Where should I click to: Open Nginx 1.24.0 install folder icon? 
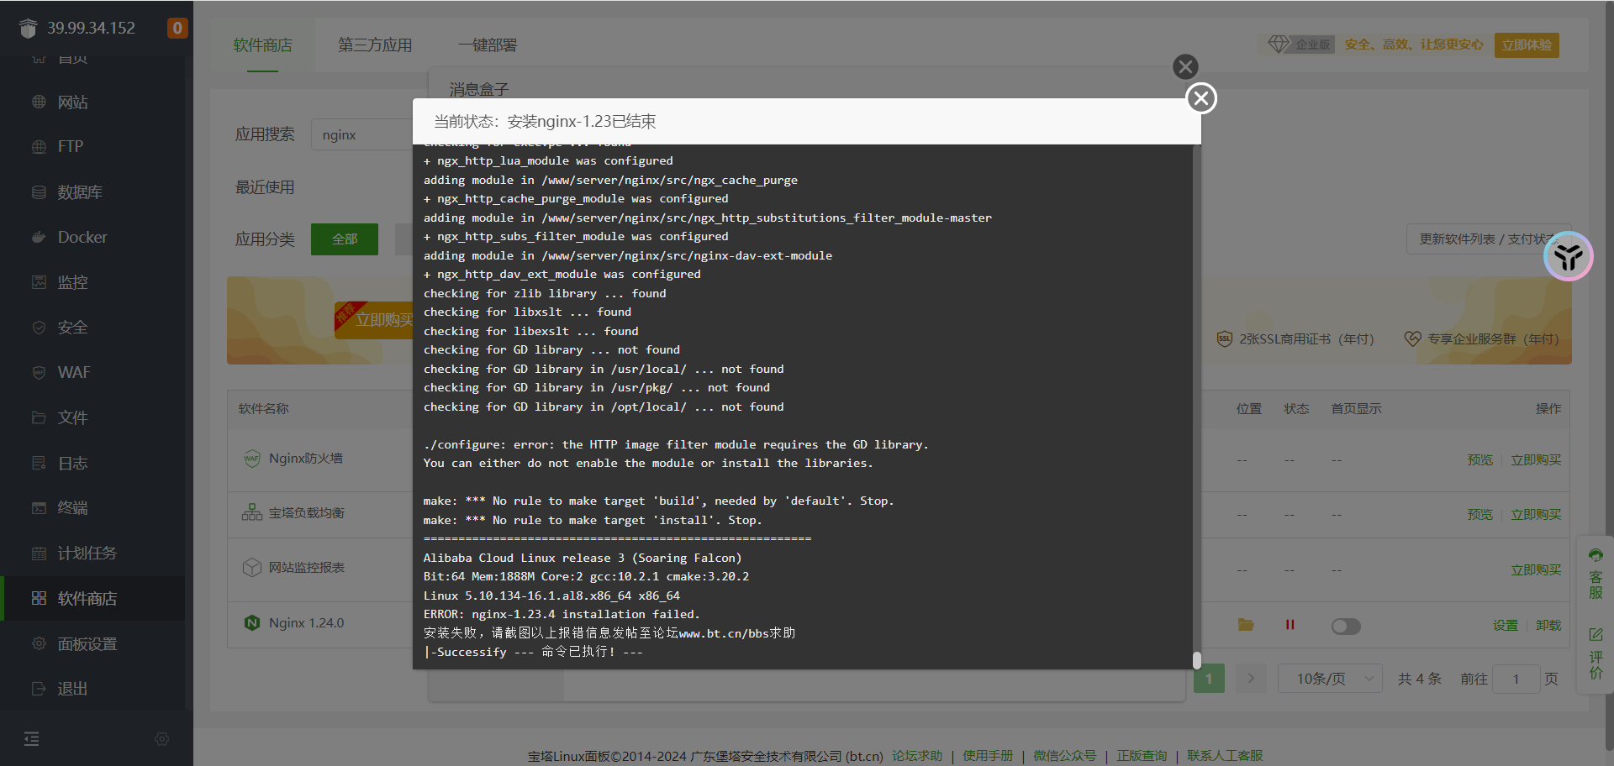point(1246,625)
